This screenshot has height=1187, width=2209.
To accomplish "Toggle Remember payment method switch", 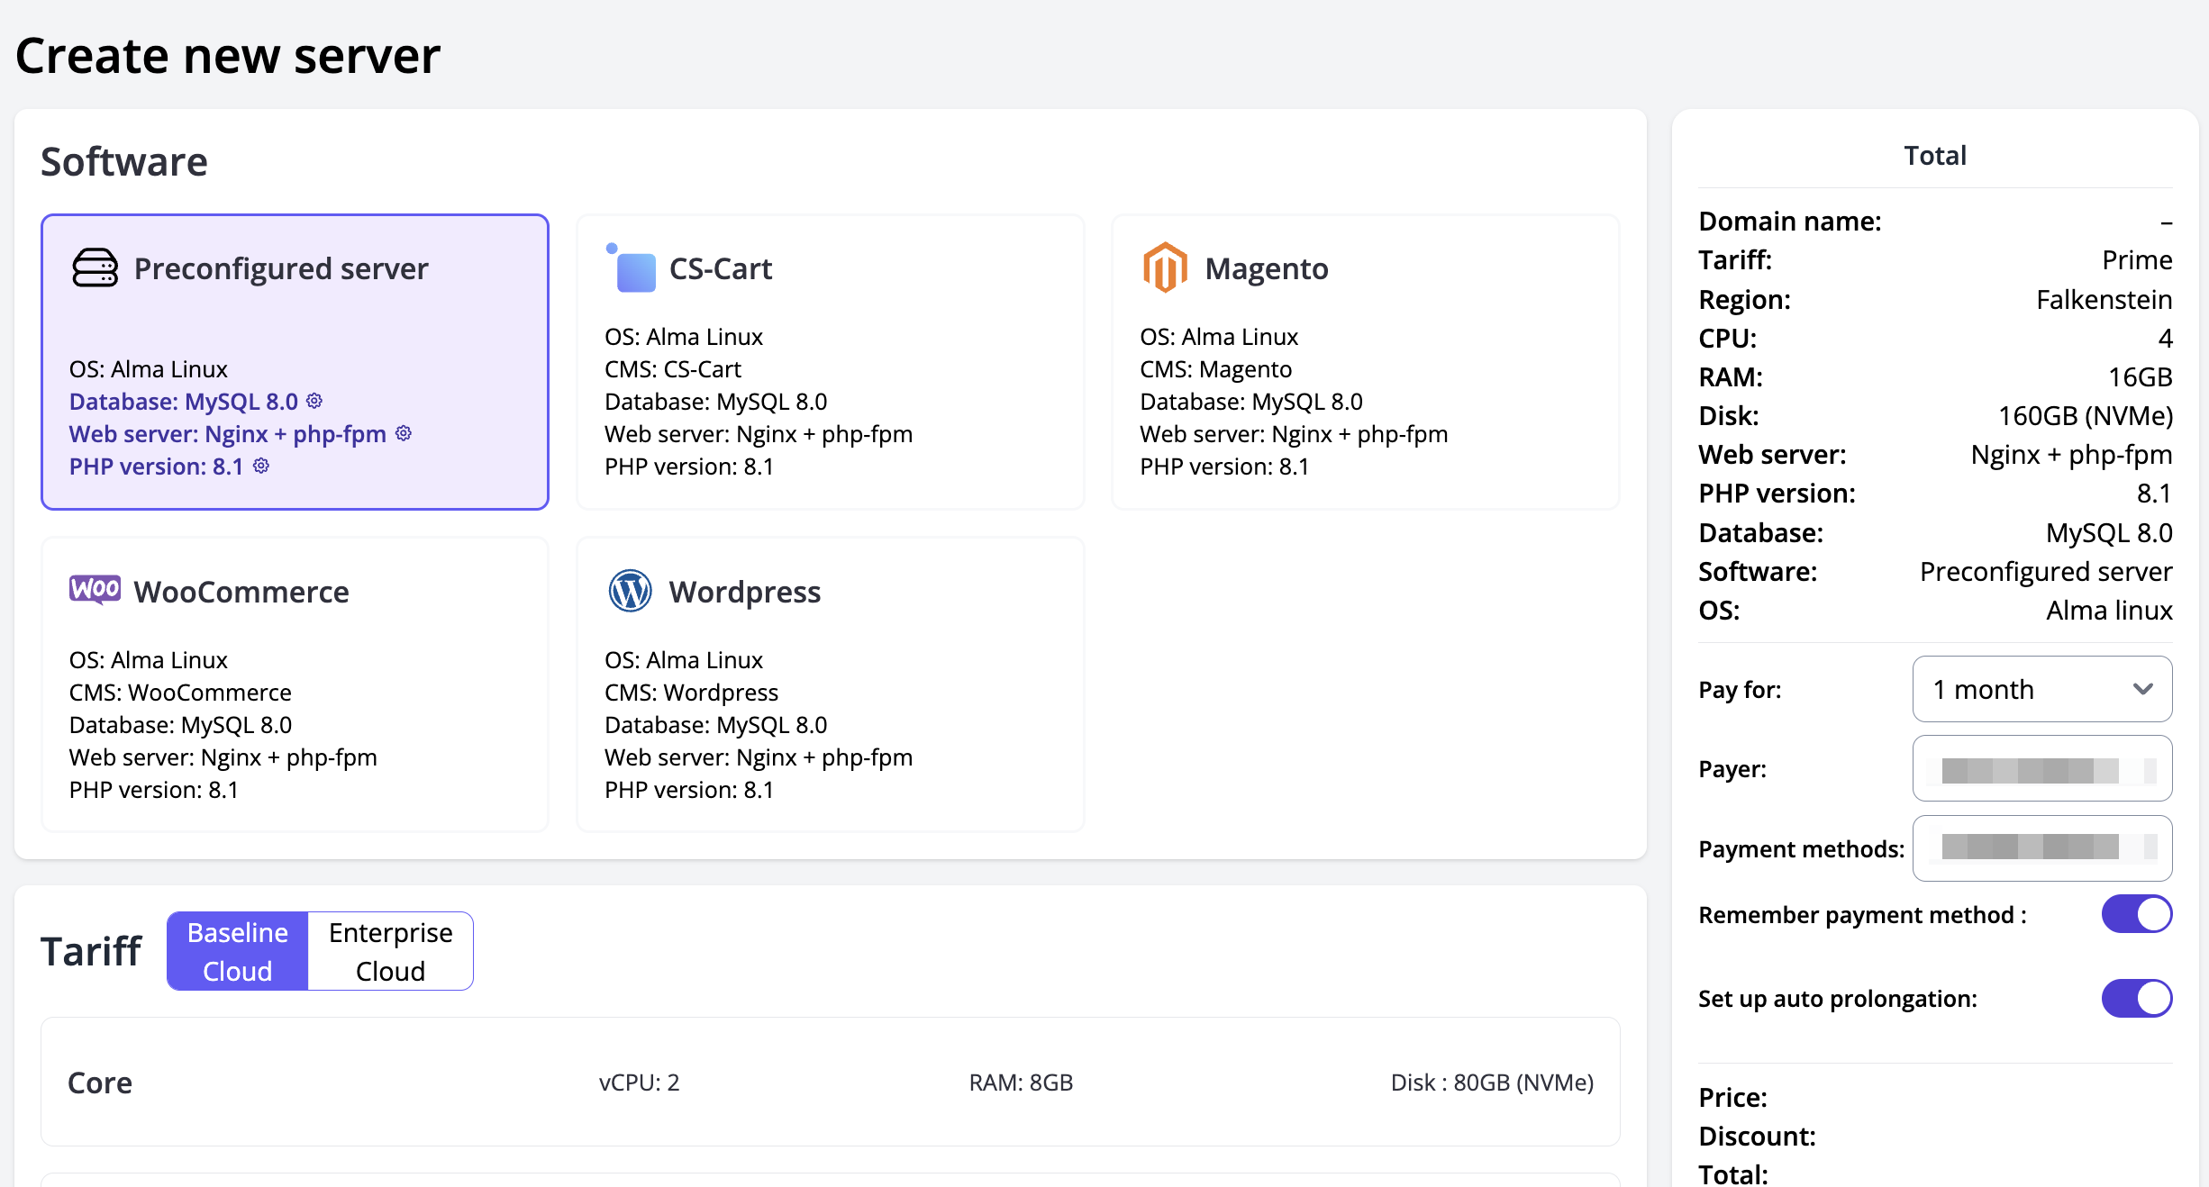I will tap(2136, 914).
